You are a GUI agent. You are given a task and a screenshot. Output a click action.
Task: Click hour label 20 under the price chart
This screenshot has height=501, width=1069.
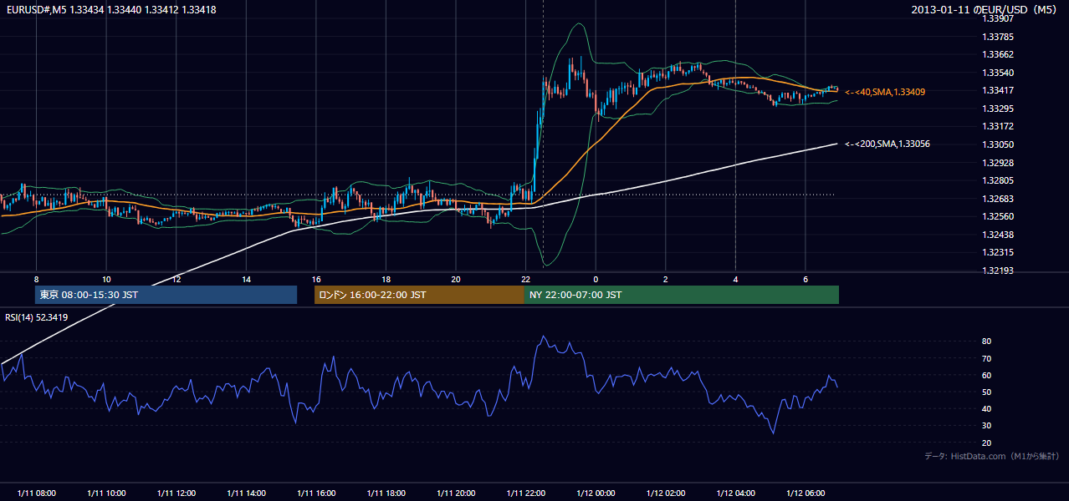click(456, 279)
